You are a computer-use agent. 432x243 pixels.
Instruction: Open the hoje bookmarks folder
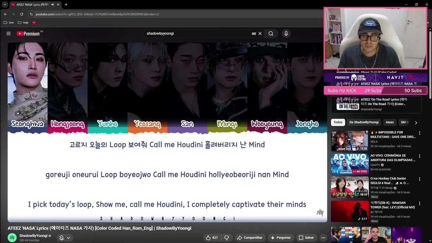point(23,23)
